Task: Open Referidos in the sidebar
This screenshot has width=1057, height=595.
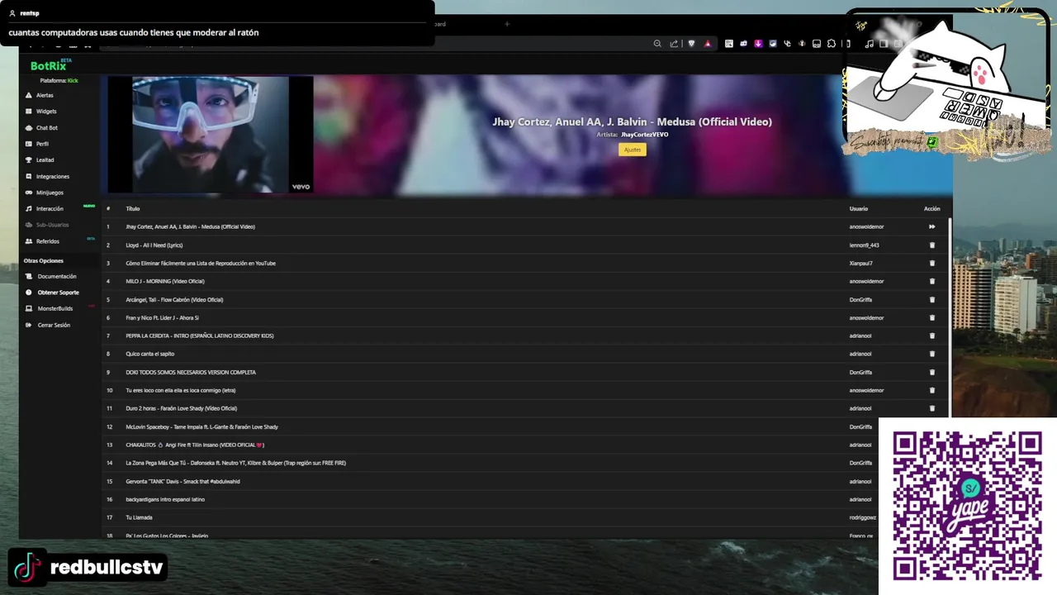Action: click(47, 241)
